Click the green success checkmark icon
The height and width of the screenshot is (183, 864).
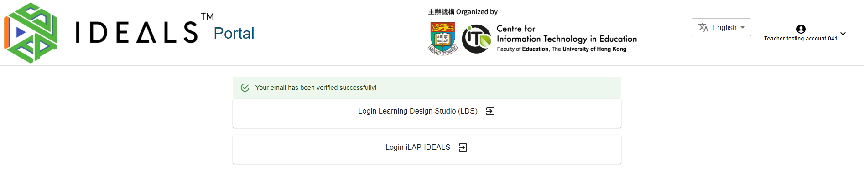pos(245,88)
